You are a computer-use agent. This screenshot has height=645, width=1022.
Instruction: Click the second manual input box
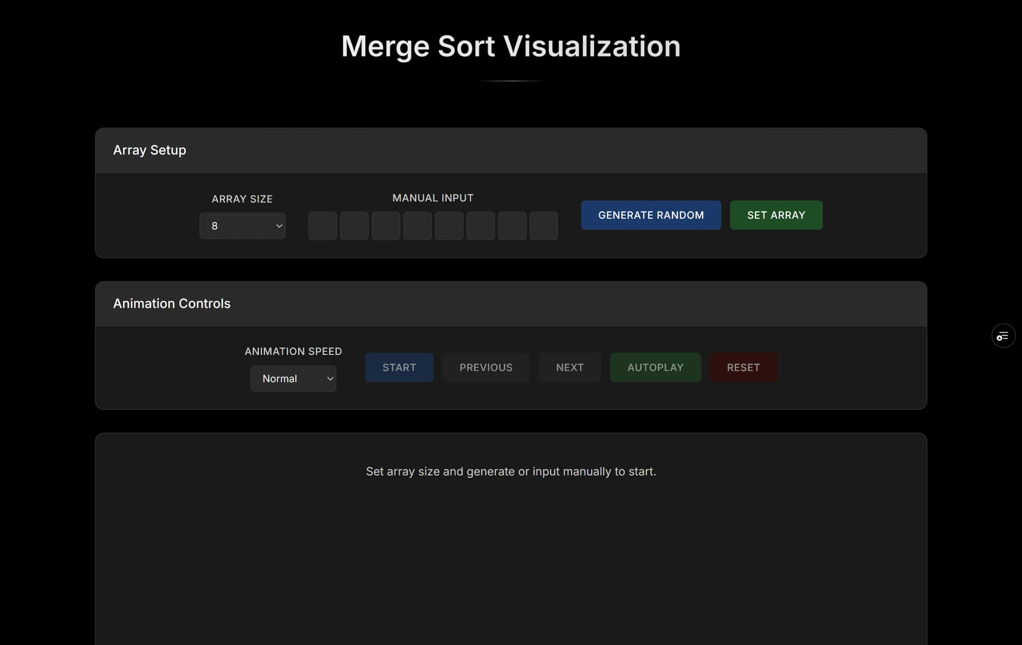coord(354,226)
